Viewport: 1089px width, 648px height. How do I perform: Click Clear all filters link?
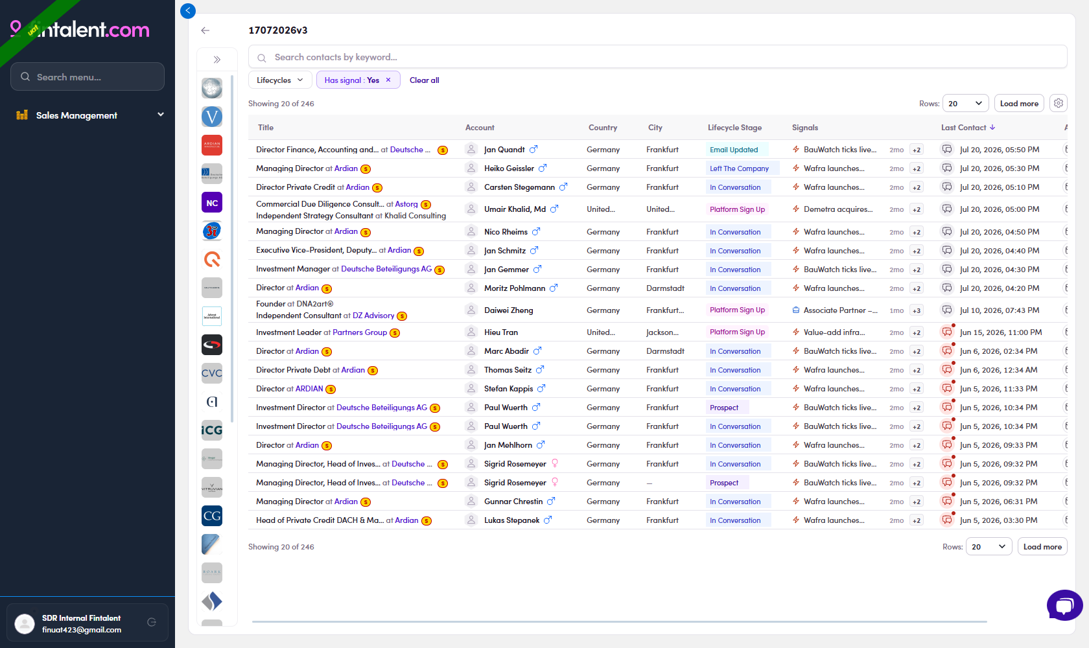point(425,80)
